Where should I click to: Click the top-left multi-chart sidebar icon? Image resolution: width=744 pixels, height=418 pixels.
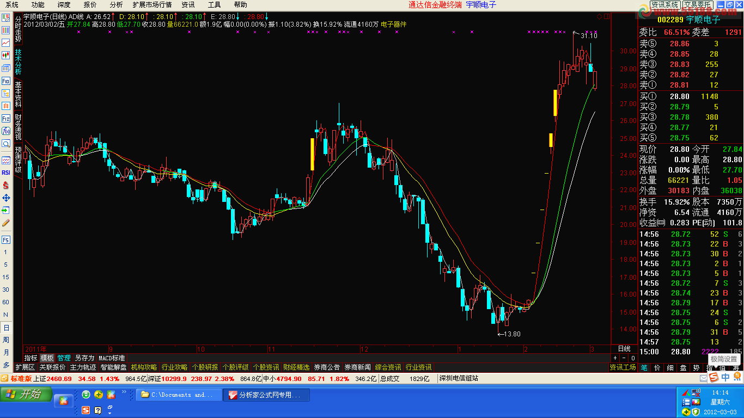(6, 18)
